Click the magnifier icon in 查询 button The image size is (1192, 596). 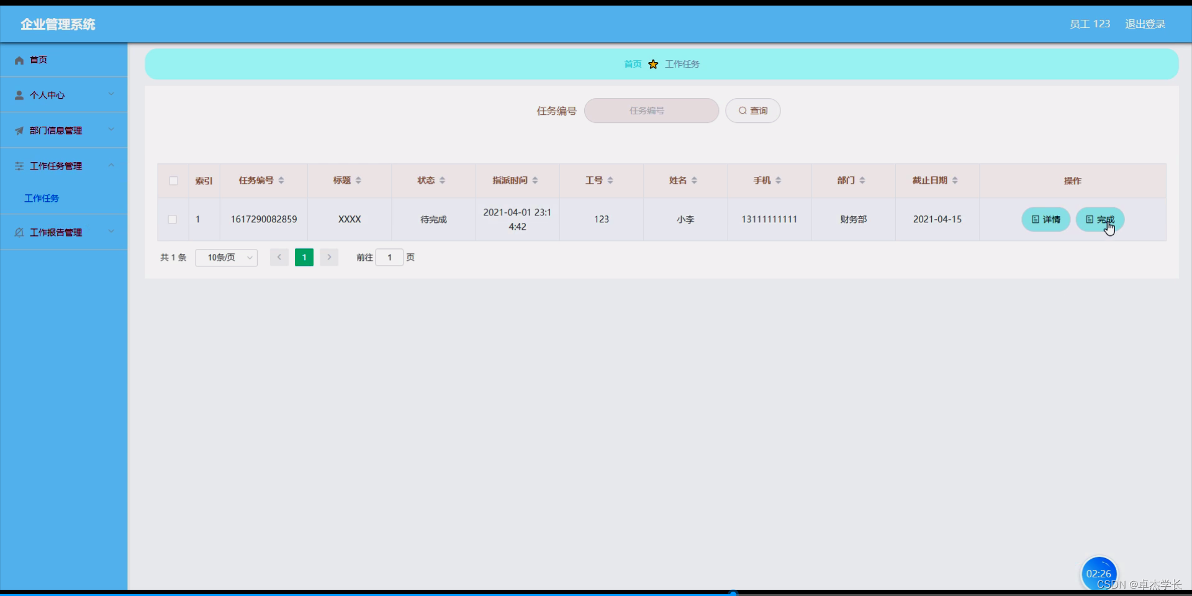pyautogui.click(x=743, y=110)
